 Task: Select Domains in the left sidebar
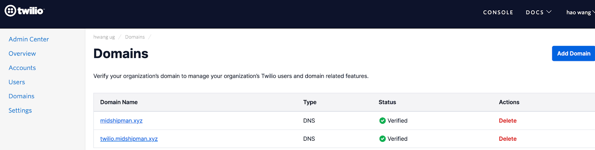[x=22, y=96]
